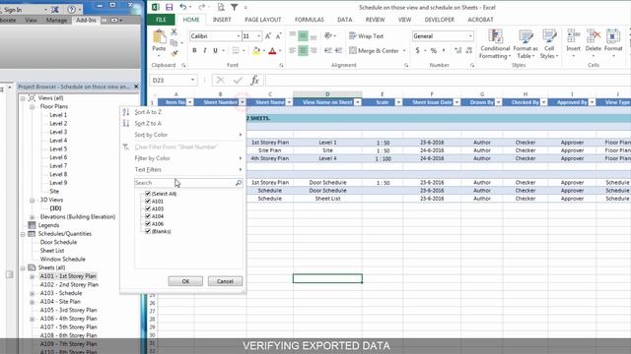Click the fill color paint bucket
The height and width of the screenshot is (354, 631).
pos(256,50)
